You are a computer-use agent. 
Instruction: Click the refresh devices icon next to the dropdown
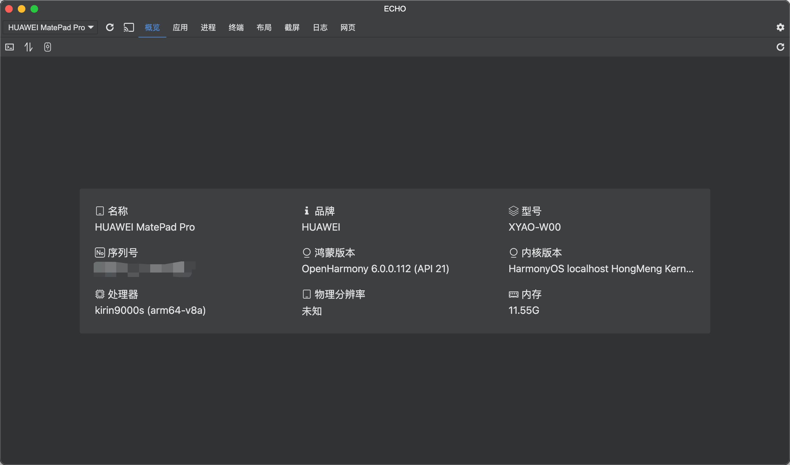tap(110, 28)
